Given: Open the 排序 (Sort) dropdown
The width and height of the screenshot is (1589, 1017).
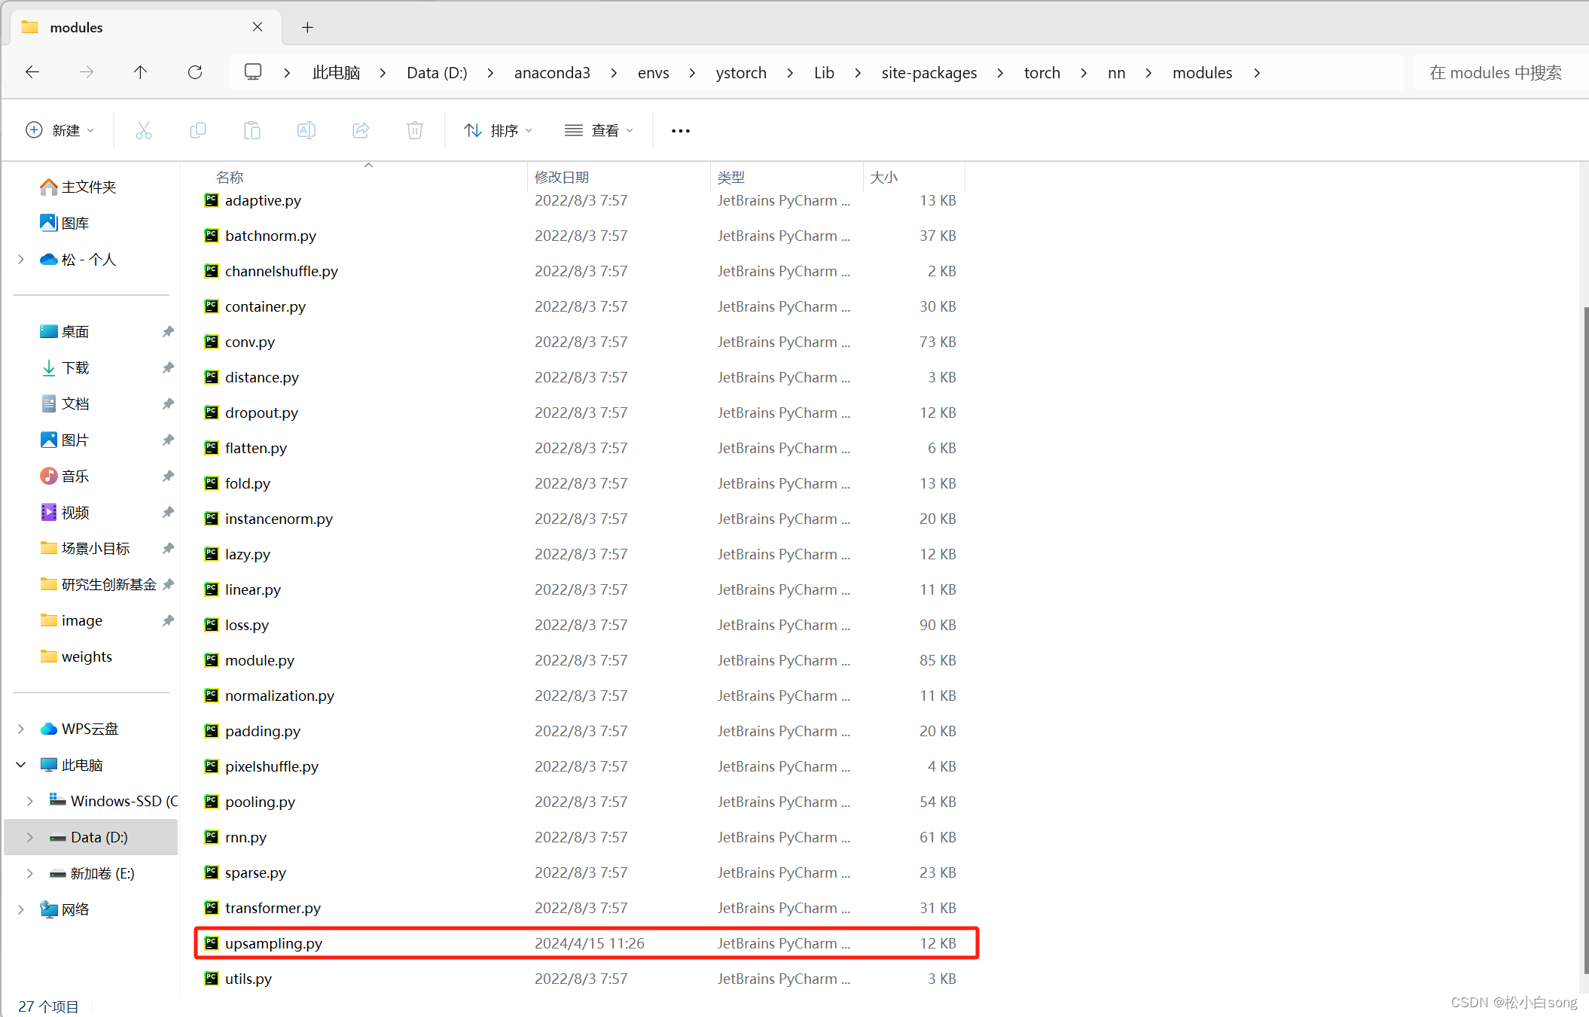Looking at the screenshot, I should [498, 130].
